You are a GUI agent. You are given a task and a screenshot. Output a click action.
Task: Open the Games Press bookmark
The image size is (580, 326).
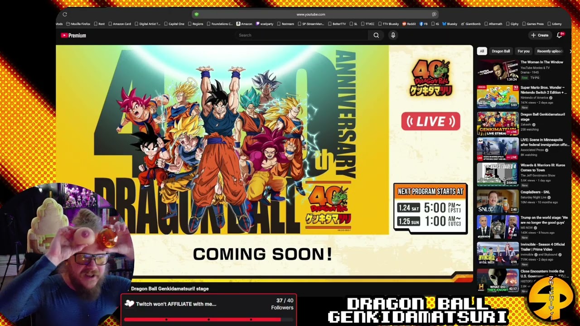[533, 24]
